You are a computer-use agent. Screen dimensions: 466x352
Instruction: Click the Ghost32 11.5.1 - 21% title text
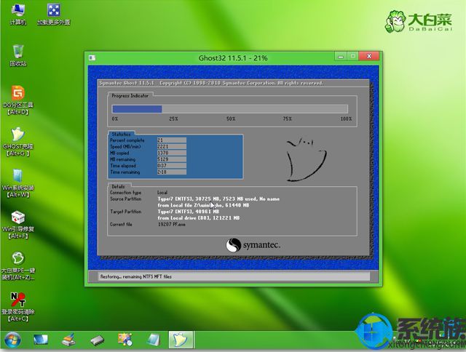pyautogui.click(x=233, y=58)
